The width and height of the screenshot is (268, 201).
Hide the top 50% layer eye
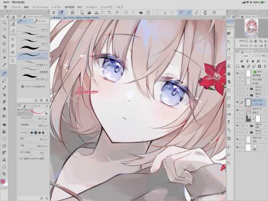237,73
